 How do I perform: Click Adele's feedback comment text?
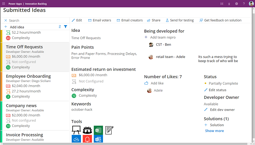click(218, 59)
